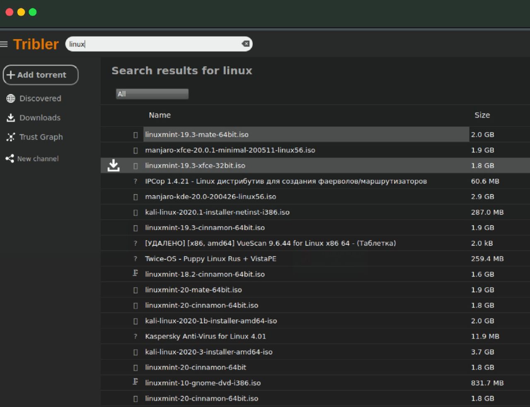Click the Tribler logo text
The height and width of the screenshot is (407, 530).
coord(36,44)
